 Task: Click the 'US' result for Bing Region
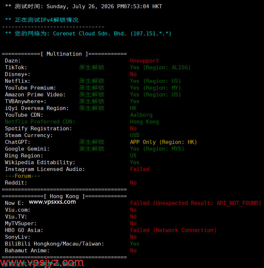[133, 156]
